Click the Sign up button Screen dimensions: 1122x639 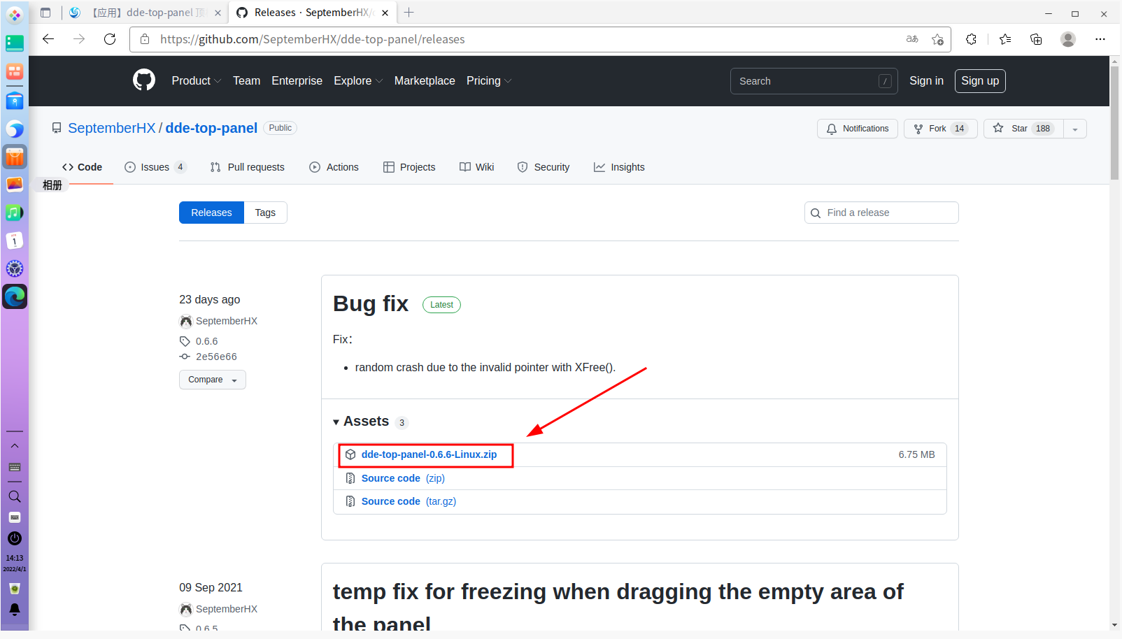pyautogui.click(x=980, y=81)
